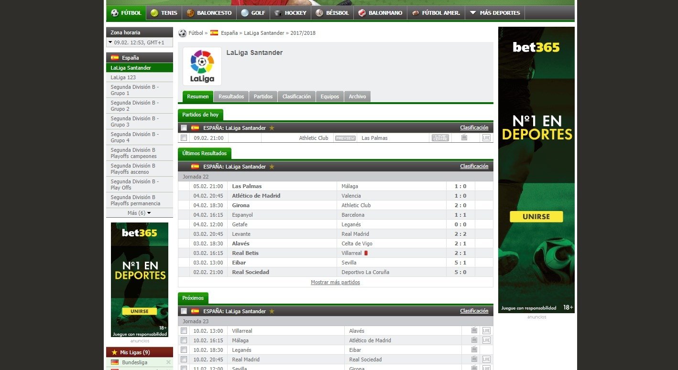Click the LaLiga logo image
Viewport: 678px width, 370px height.
(202, 66)
